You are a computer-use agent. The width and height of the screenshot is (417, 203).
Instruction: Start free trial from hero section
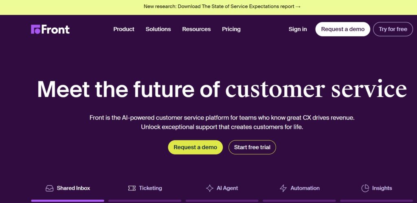point(252,147)
